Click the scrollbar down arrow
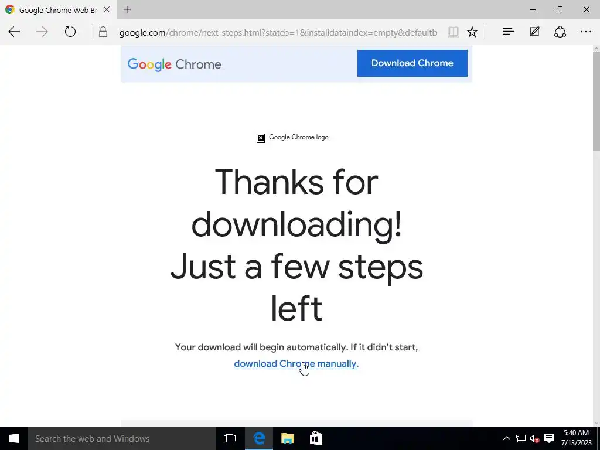This screenshot has width=600, height=450. tap(596, 423)
